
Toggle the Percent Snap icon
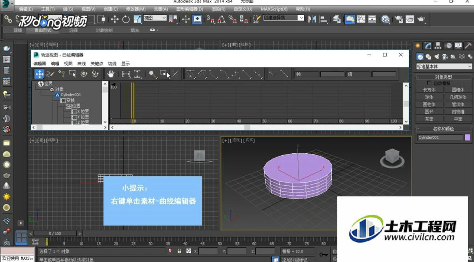coord(233,19)
